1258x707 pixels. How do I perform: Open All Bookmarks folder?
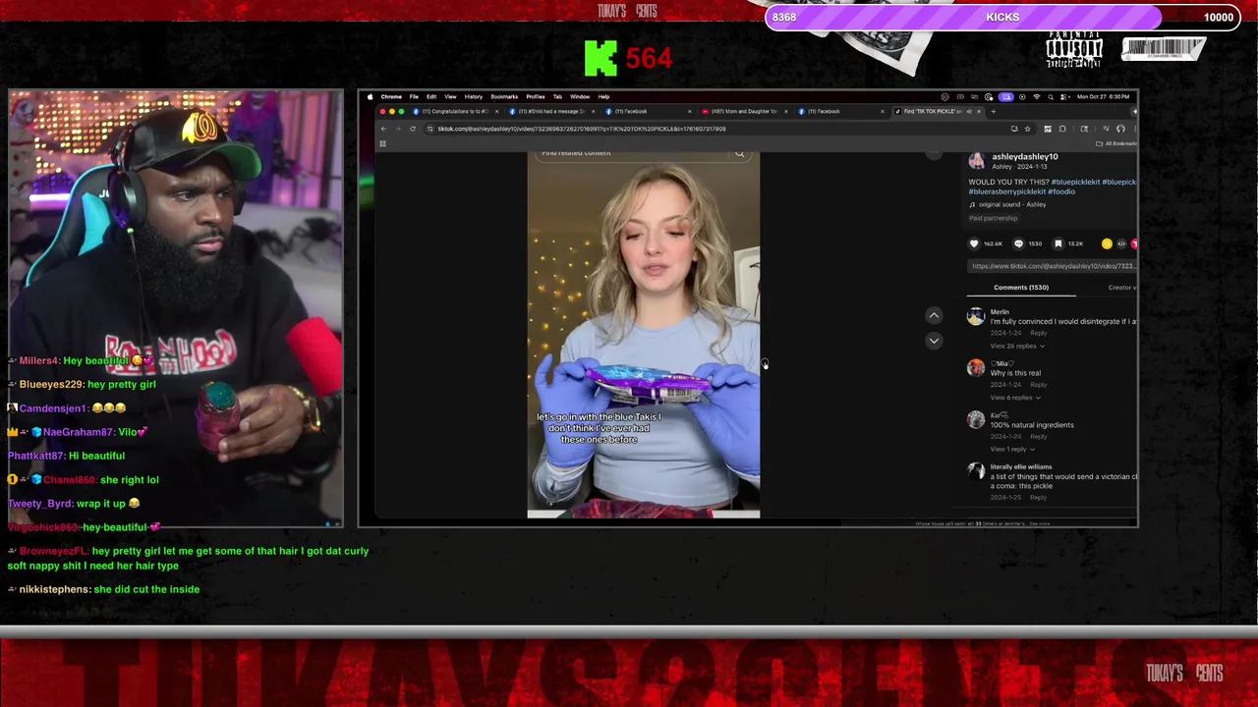pyautogui.click(x=1116, y=143)
